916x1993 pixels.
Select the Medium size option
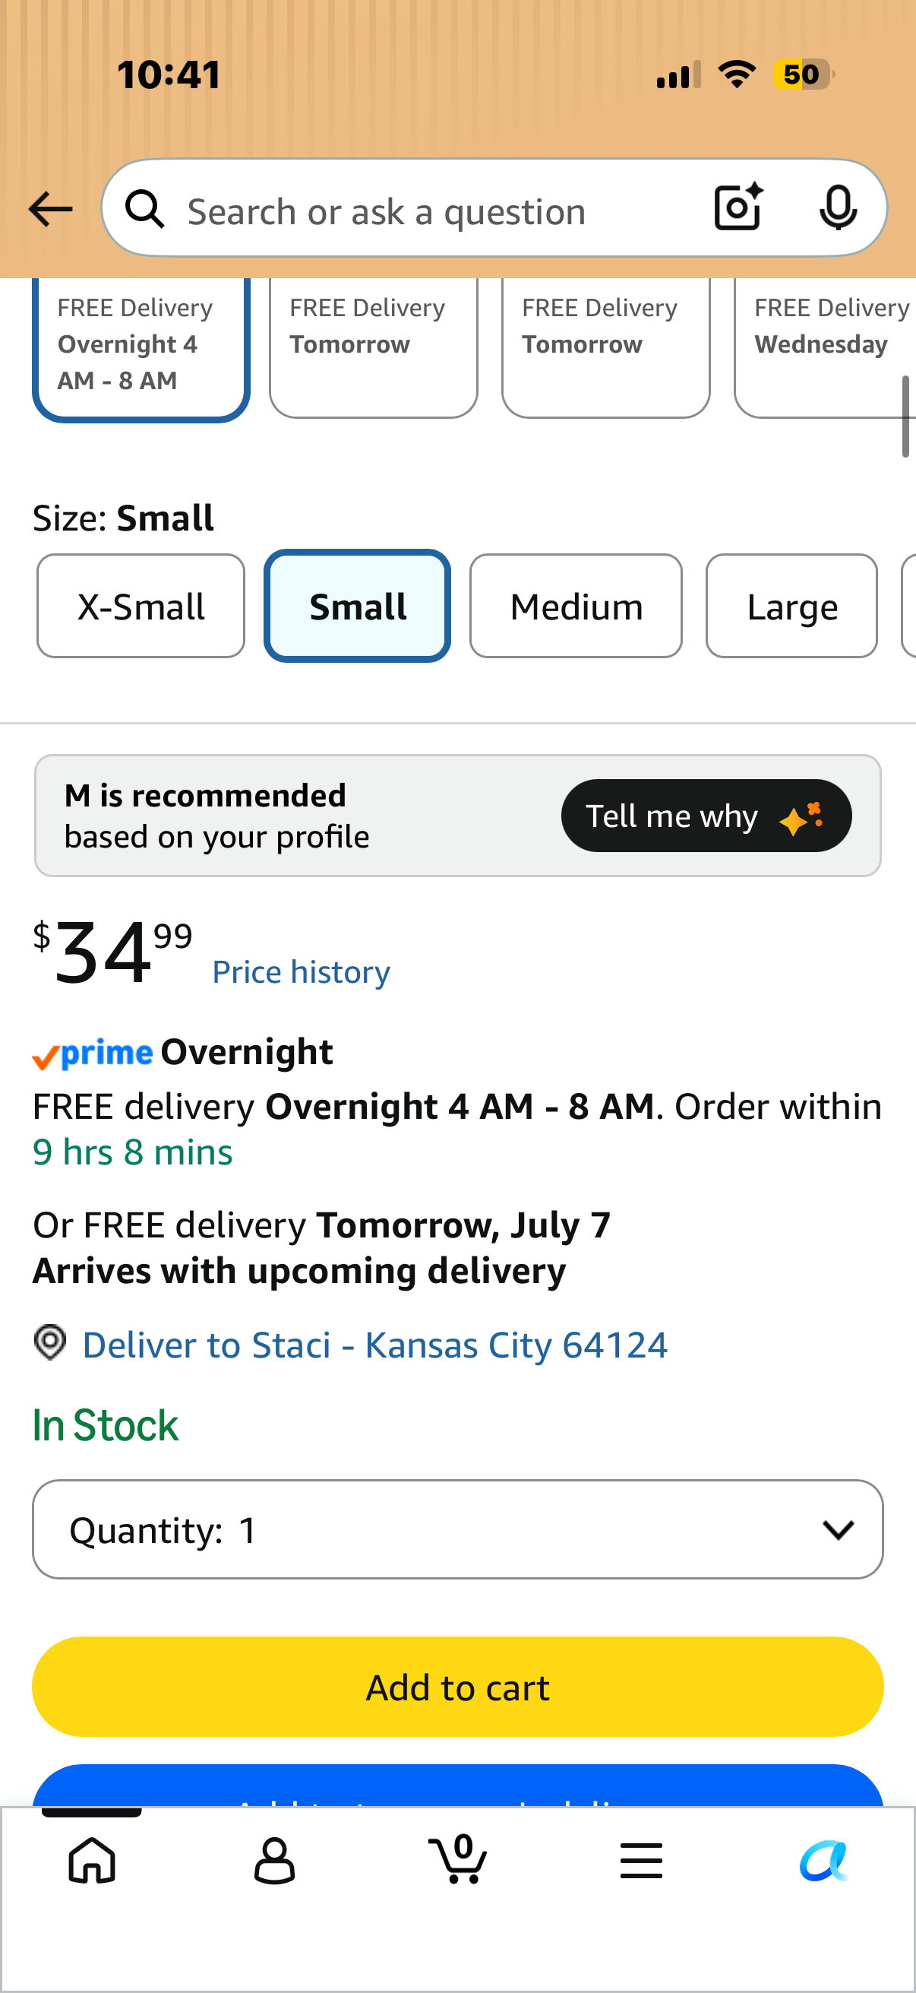point(576,606)
